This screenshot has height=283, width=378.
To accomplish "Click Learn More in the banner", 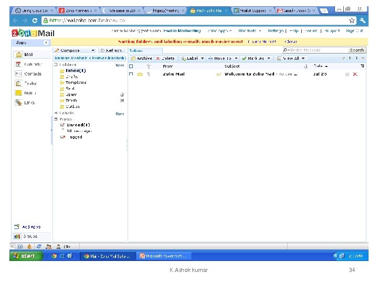I will pyautogui.click(x=262, y=41).
